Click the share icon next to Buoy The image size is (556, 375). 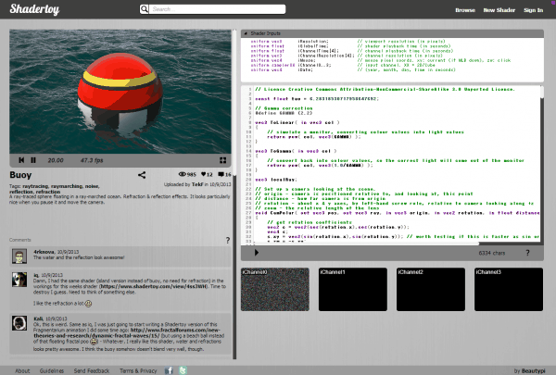[142, 175]
